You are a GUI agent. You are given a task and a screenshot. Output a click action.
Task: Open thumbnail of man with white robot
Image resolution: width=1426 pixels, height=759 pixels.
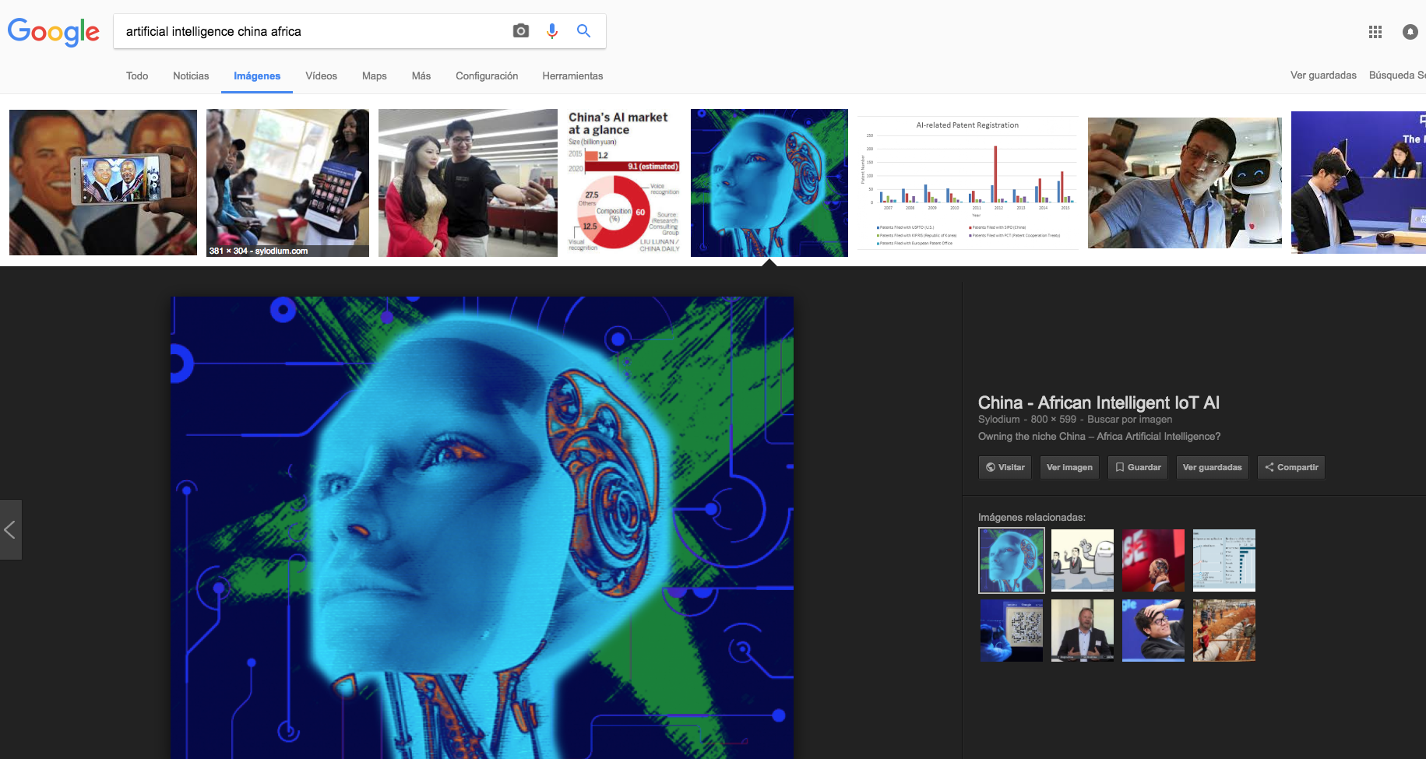pos(1185,183)
